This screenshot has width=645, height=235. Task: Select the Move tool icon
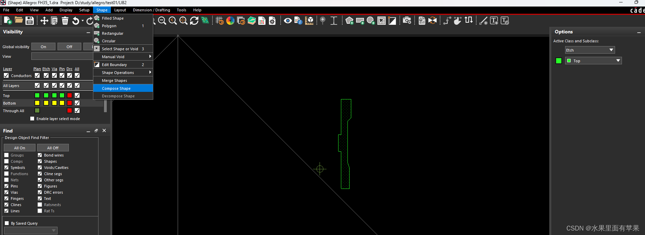pyautogui.click(x=44, y=21)
